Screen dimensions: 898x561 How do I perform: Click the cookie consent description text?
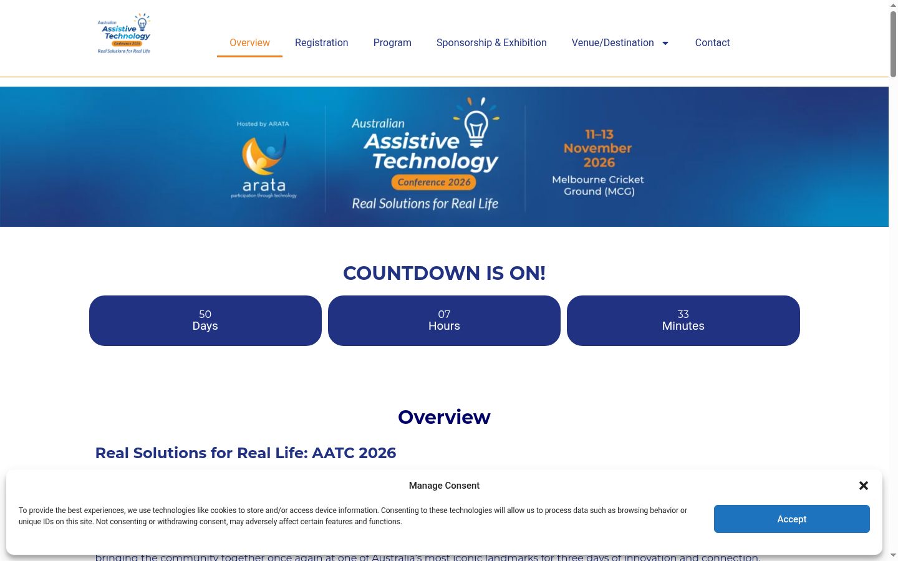pyautogui.click(x=353, y=515)
